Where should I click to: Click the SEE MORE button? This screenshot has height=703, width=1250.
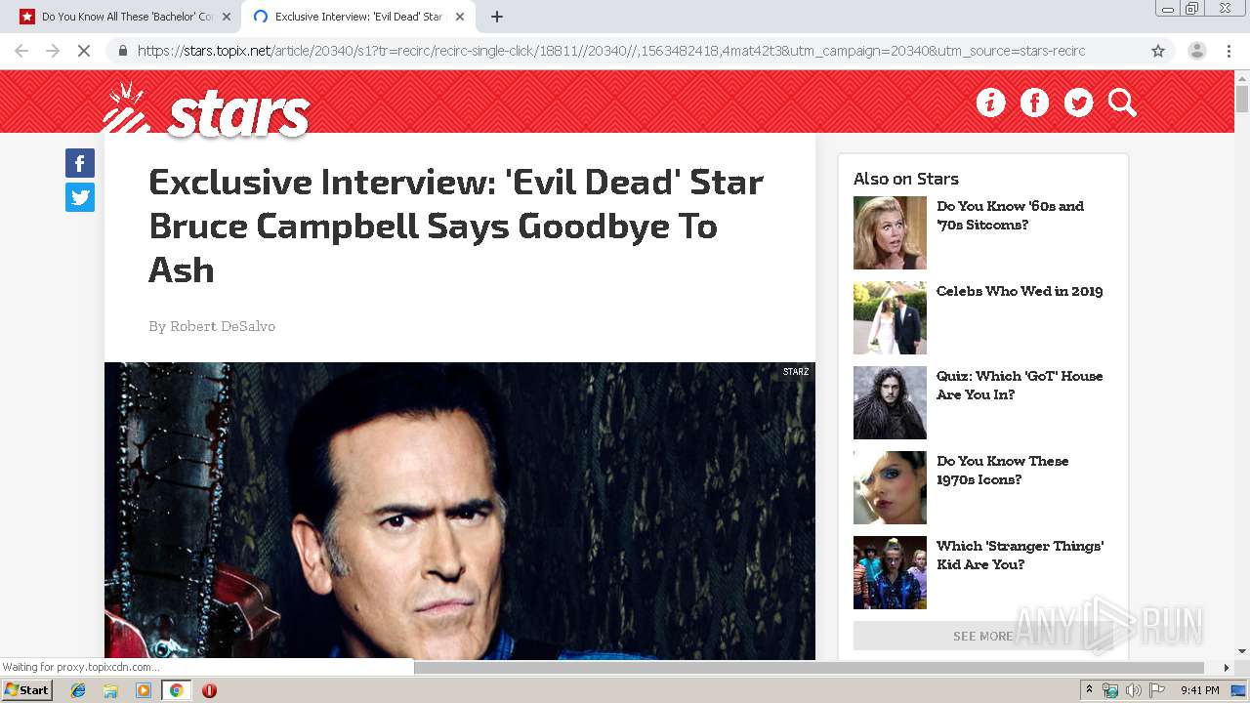coord(982,636)
